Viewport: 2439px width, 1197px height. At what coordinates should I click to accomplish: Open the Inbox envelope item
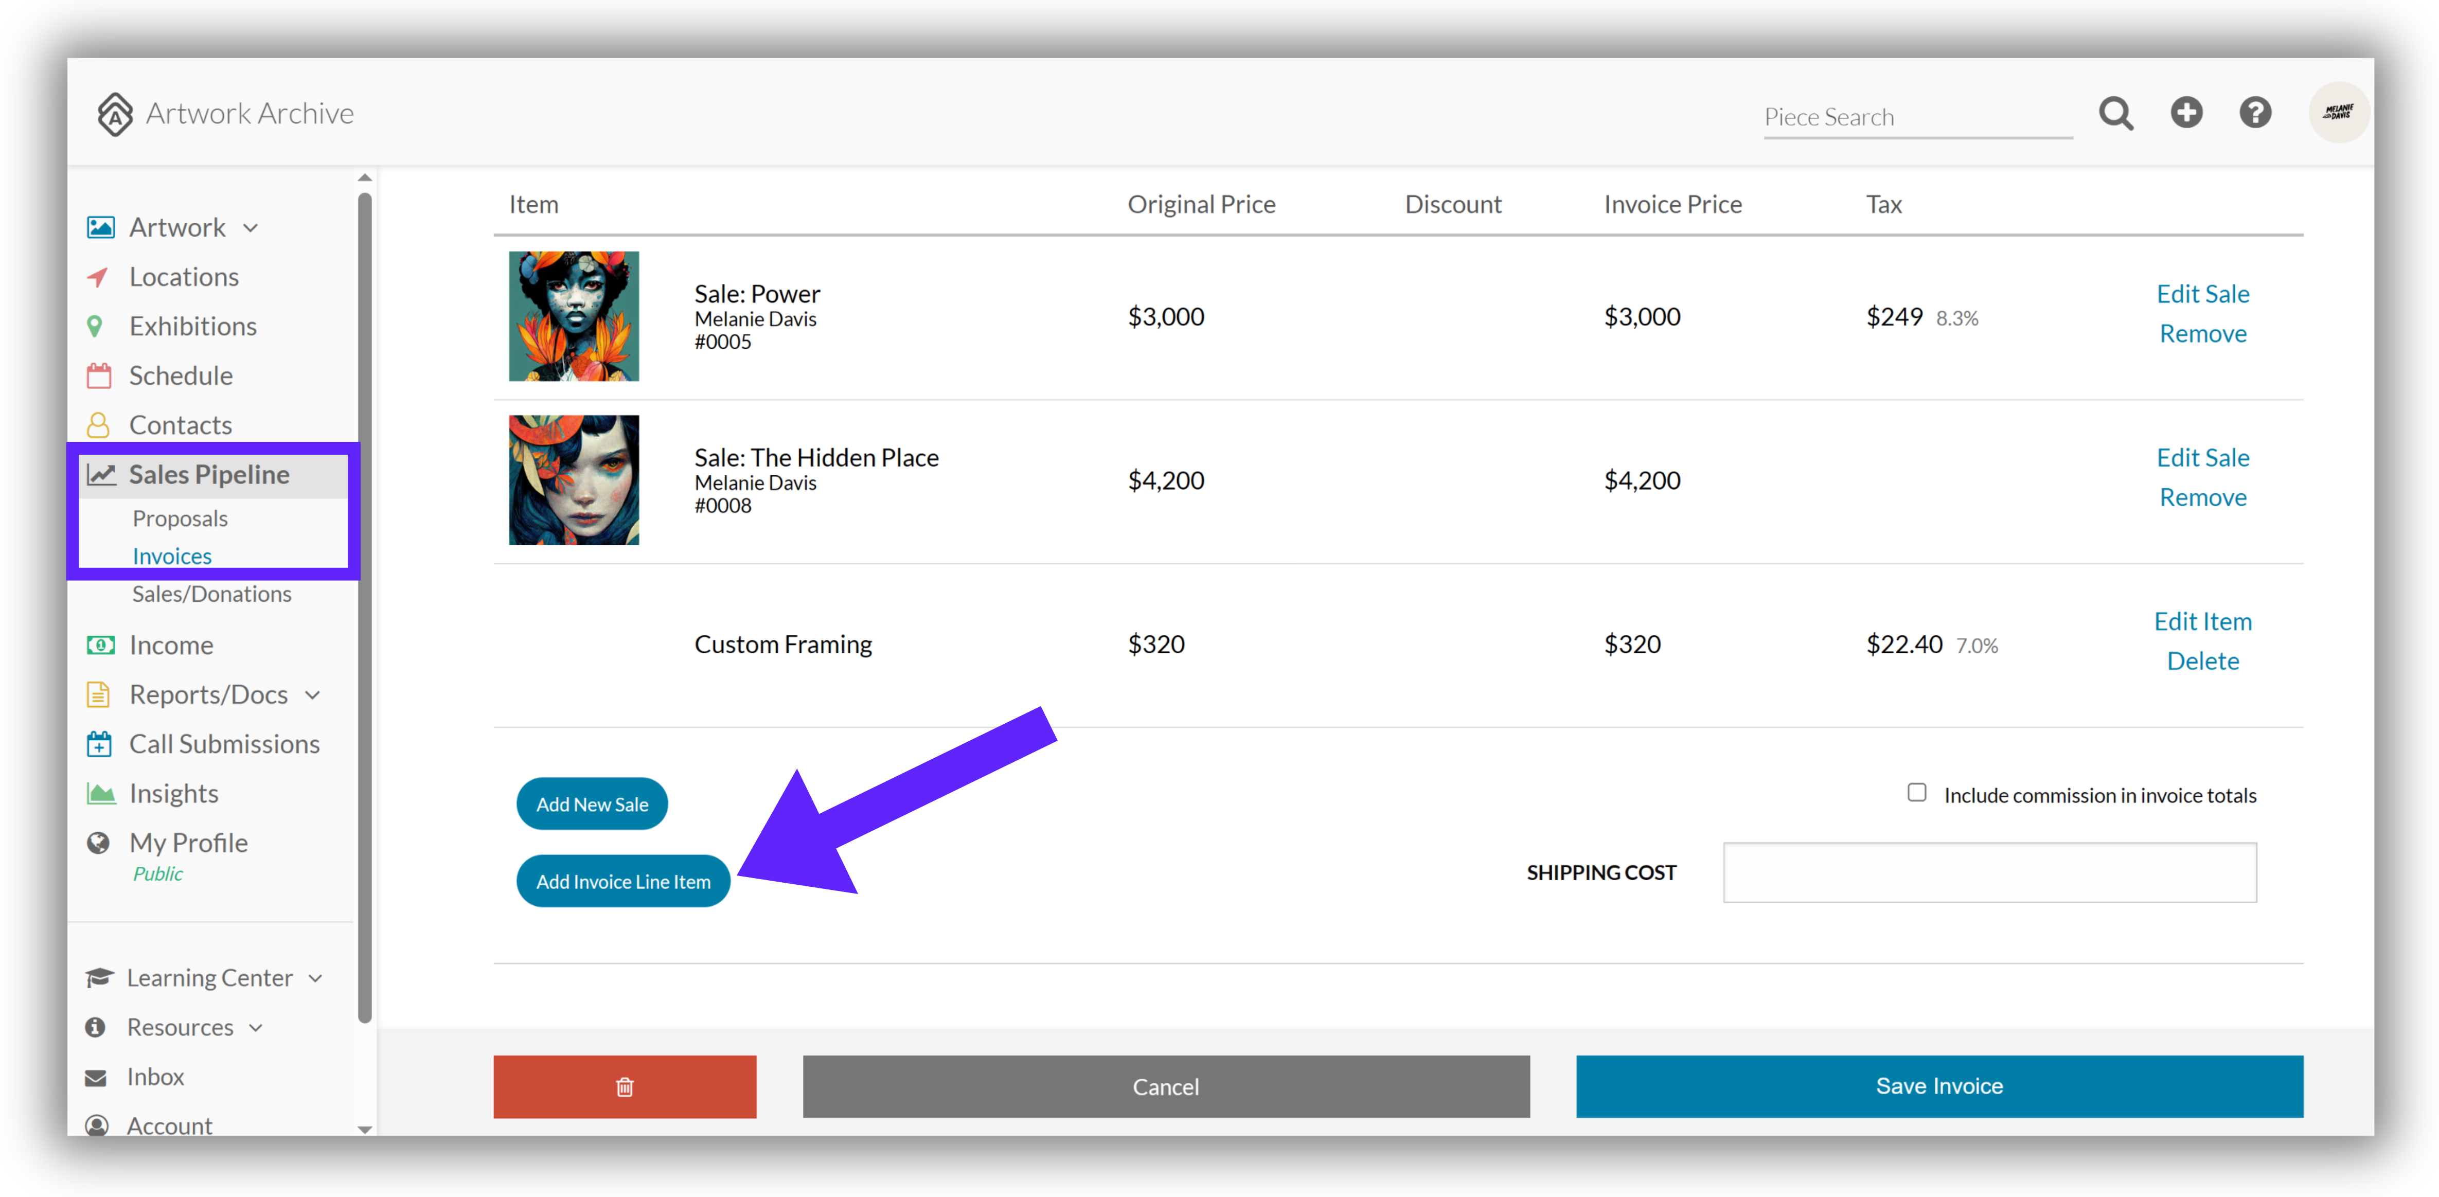154,1077
